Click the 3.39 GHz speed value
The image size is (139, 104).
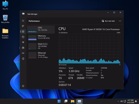(x=74, y=71)
